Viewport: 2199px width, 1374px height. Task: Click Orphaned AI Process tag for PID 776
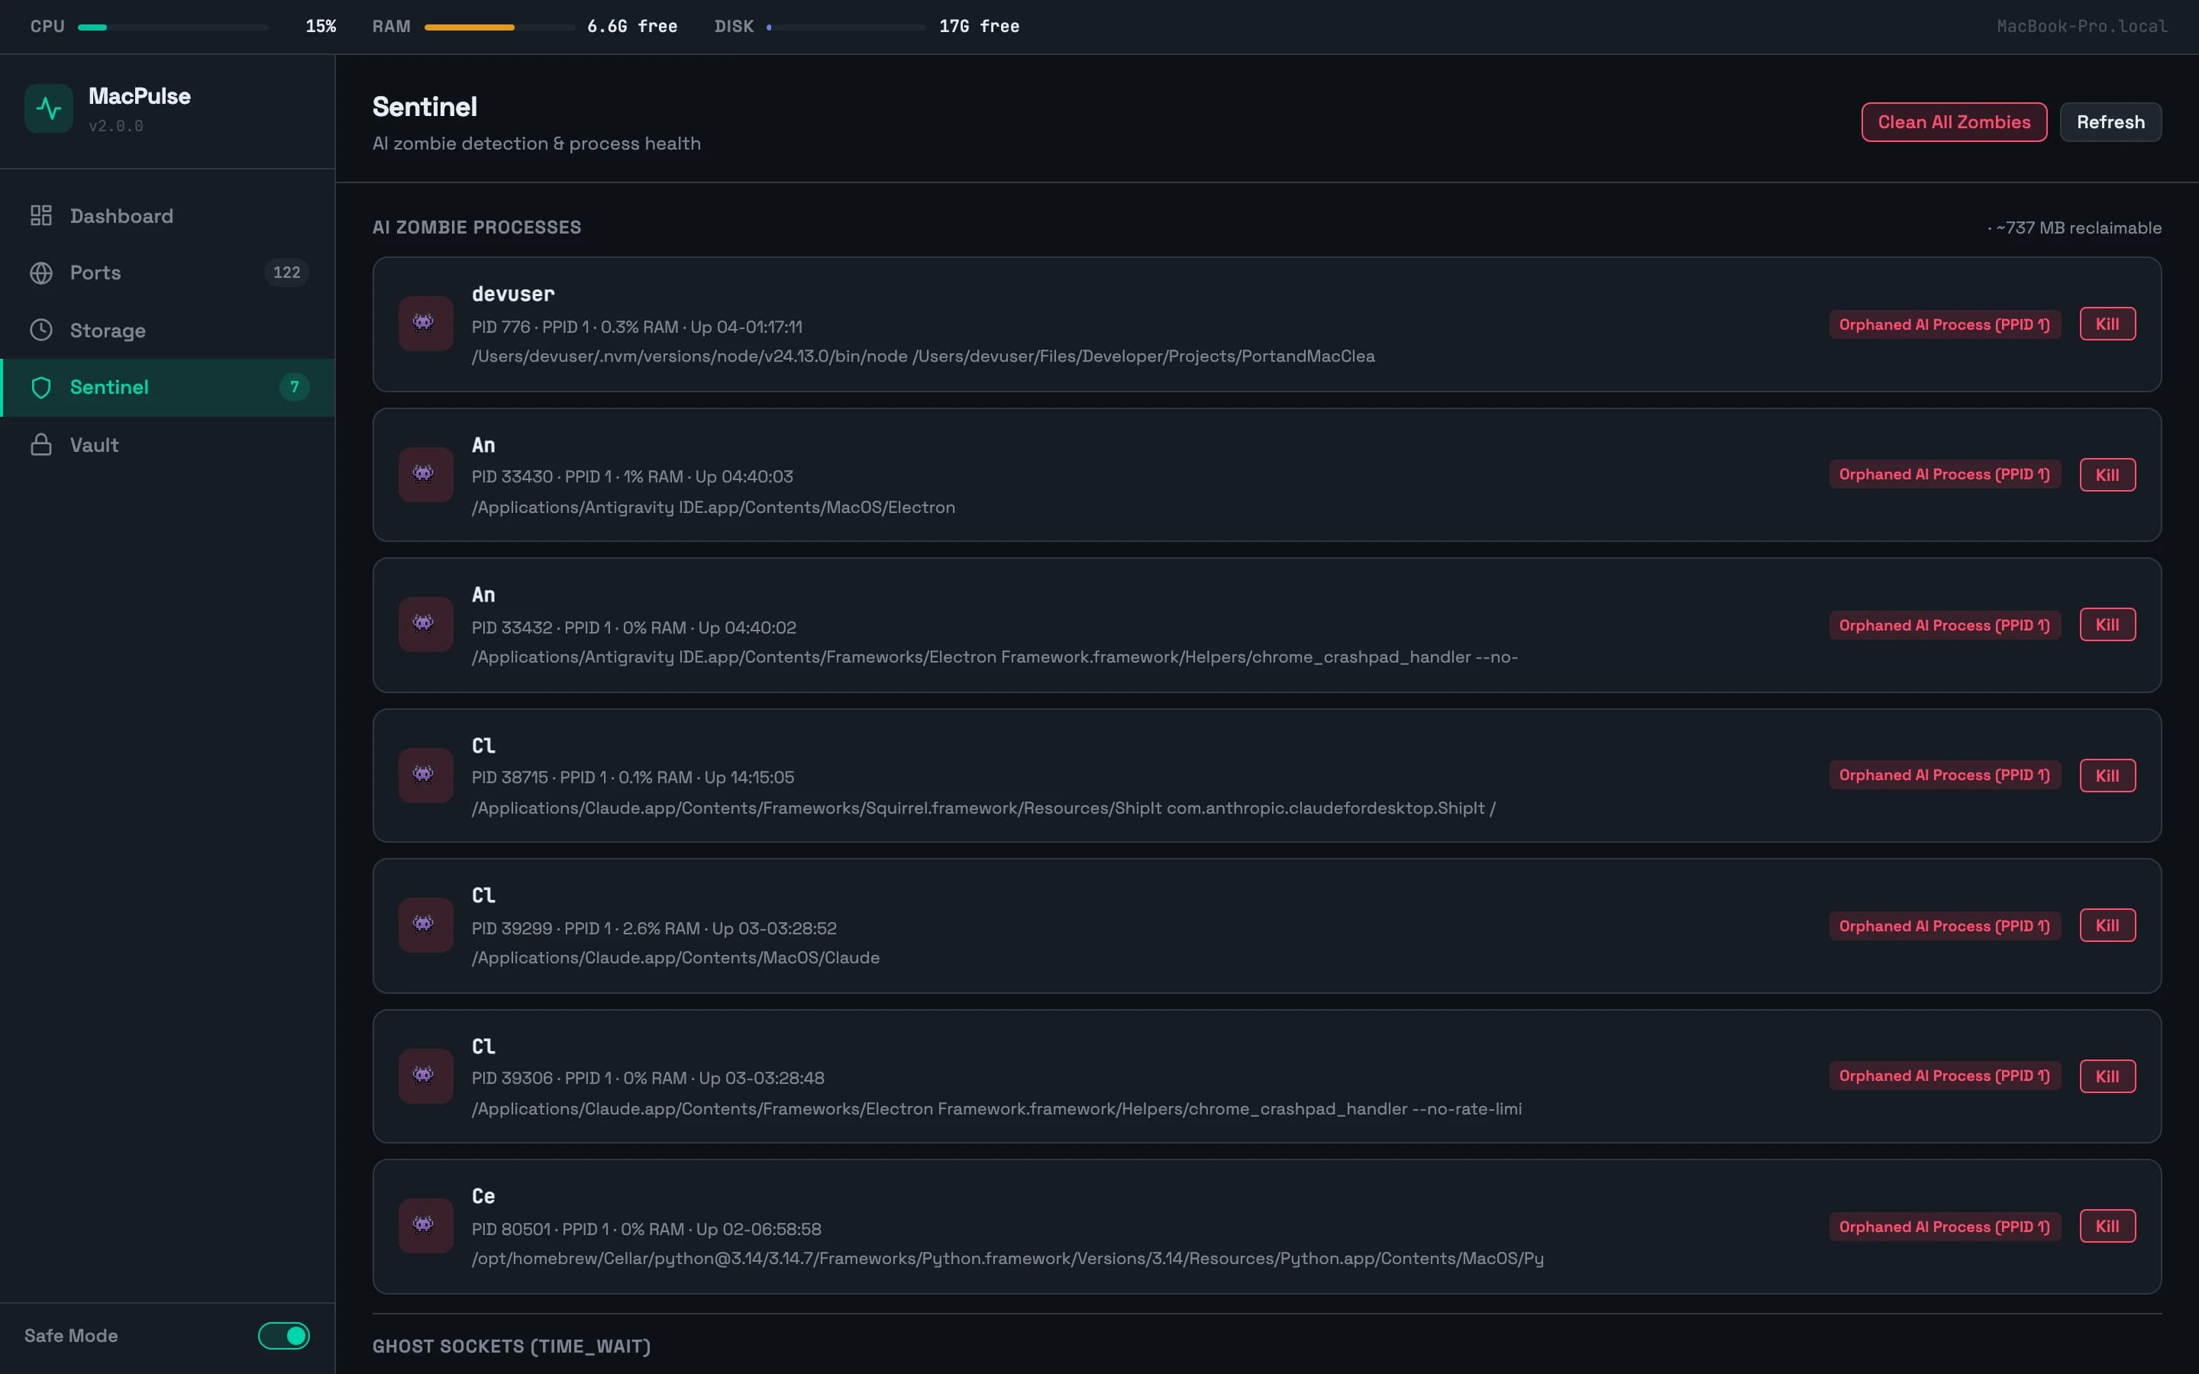[x=1945, y=324]
